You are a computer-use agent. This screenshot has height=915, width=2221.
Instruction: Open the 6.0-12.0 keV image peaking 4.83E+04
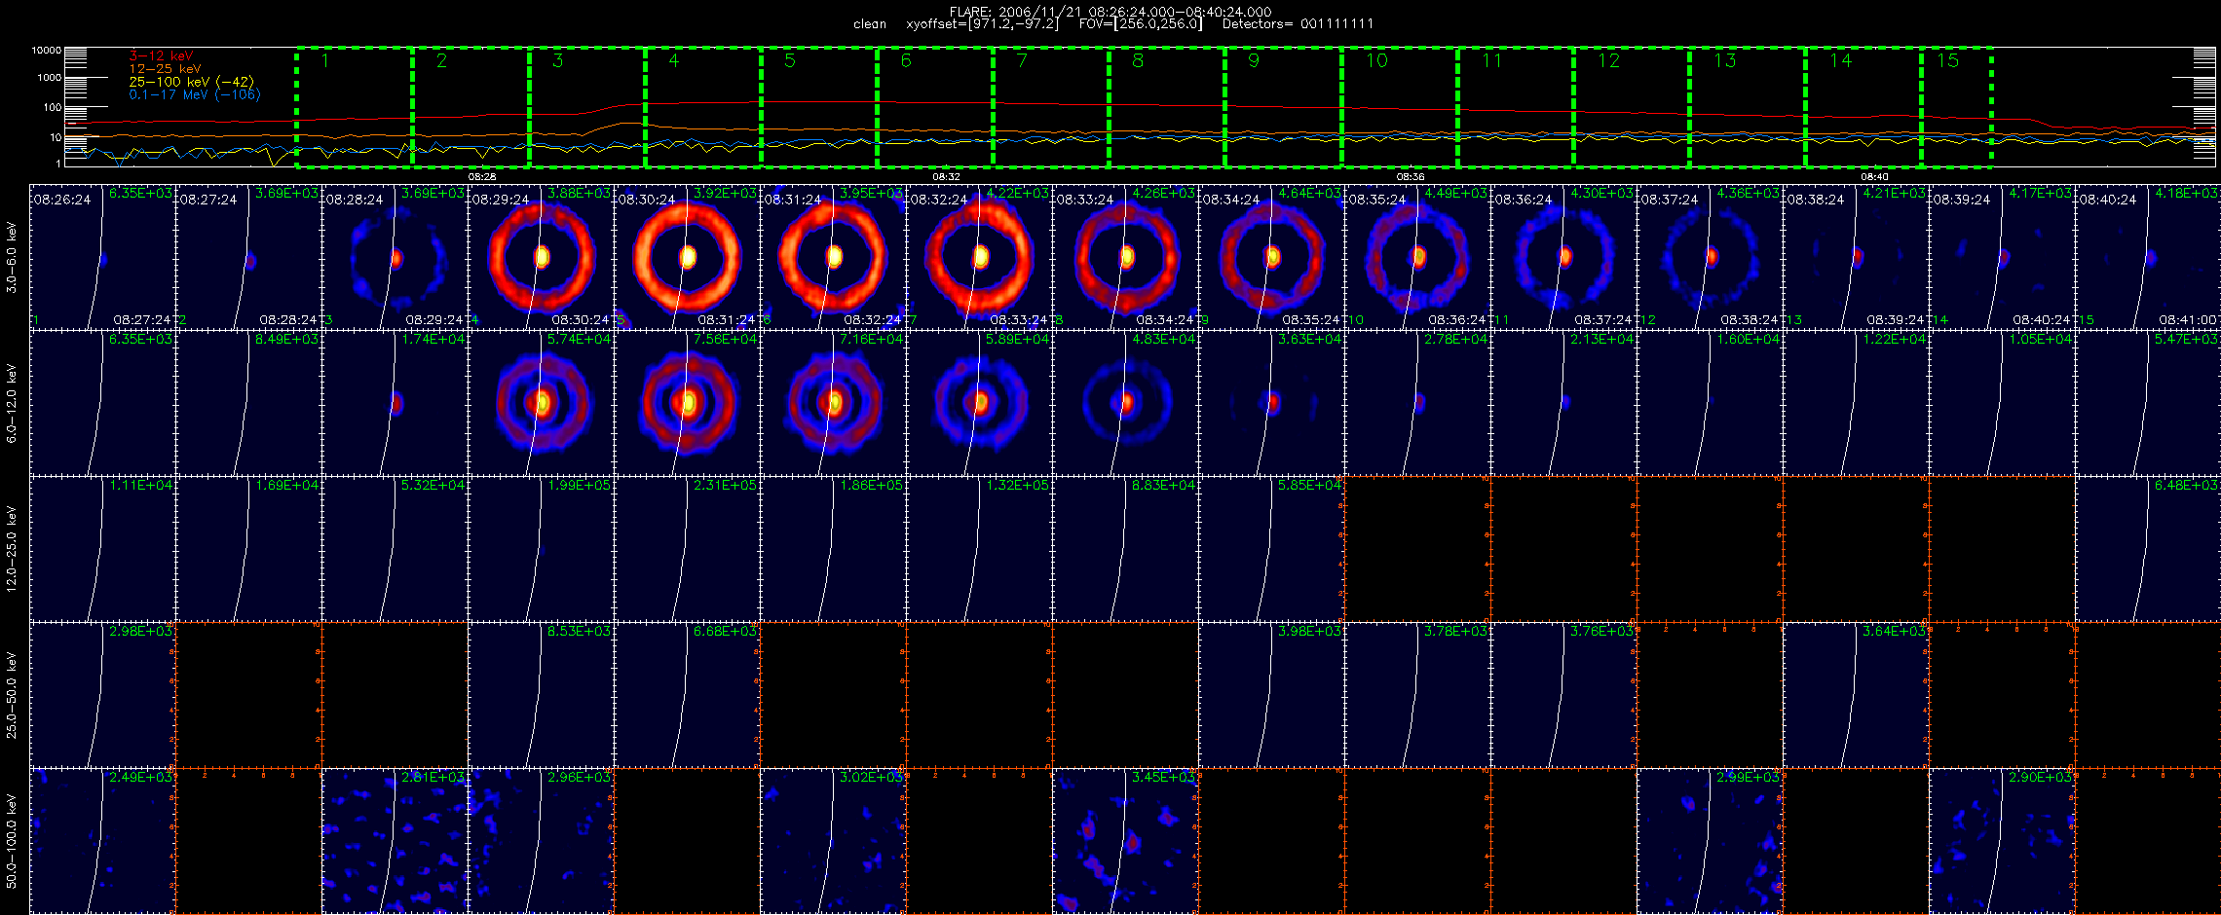[1126, 403]
